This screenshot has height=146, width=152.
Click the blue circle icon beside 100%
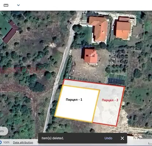0,142
